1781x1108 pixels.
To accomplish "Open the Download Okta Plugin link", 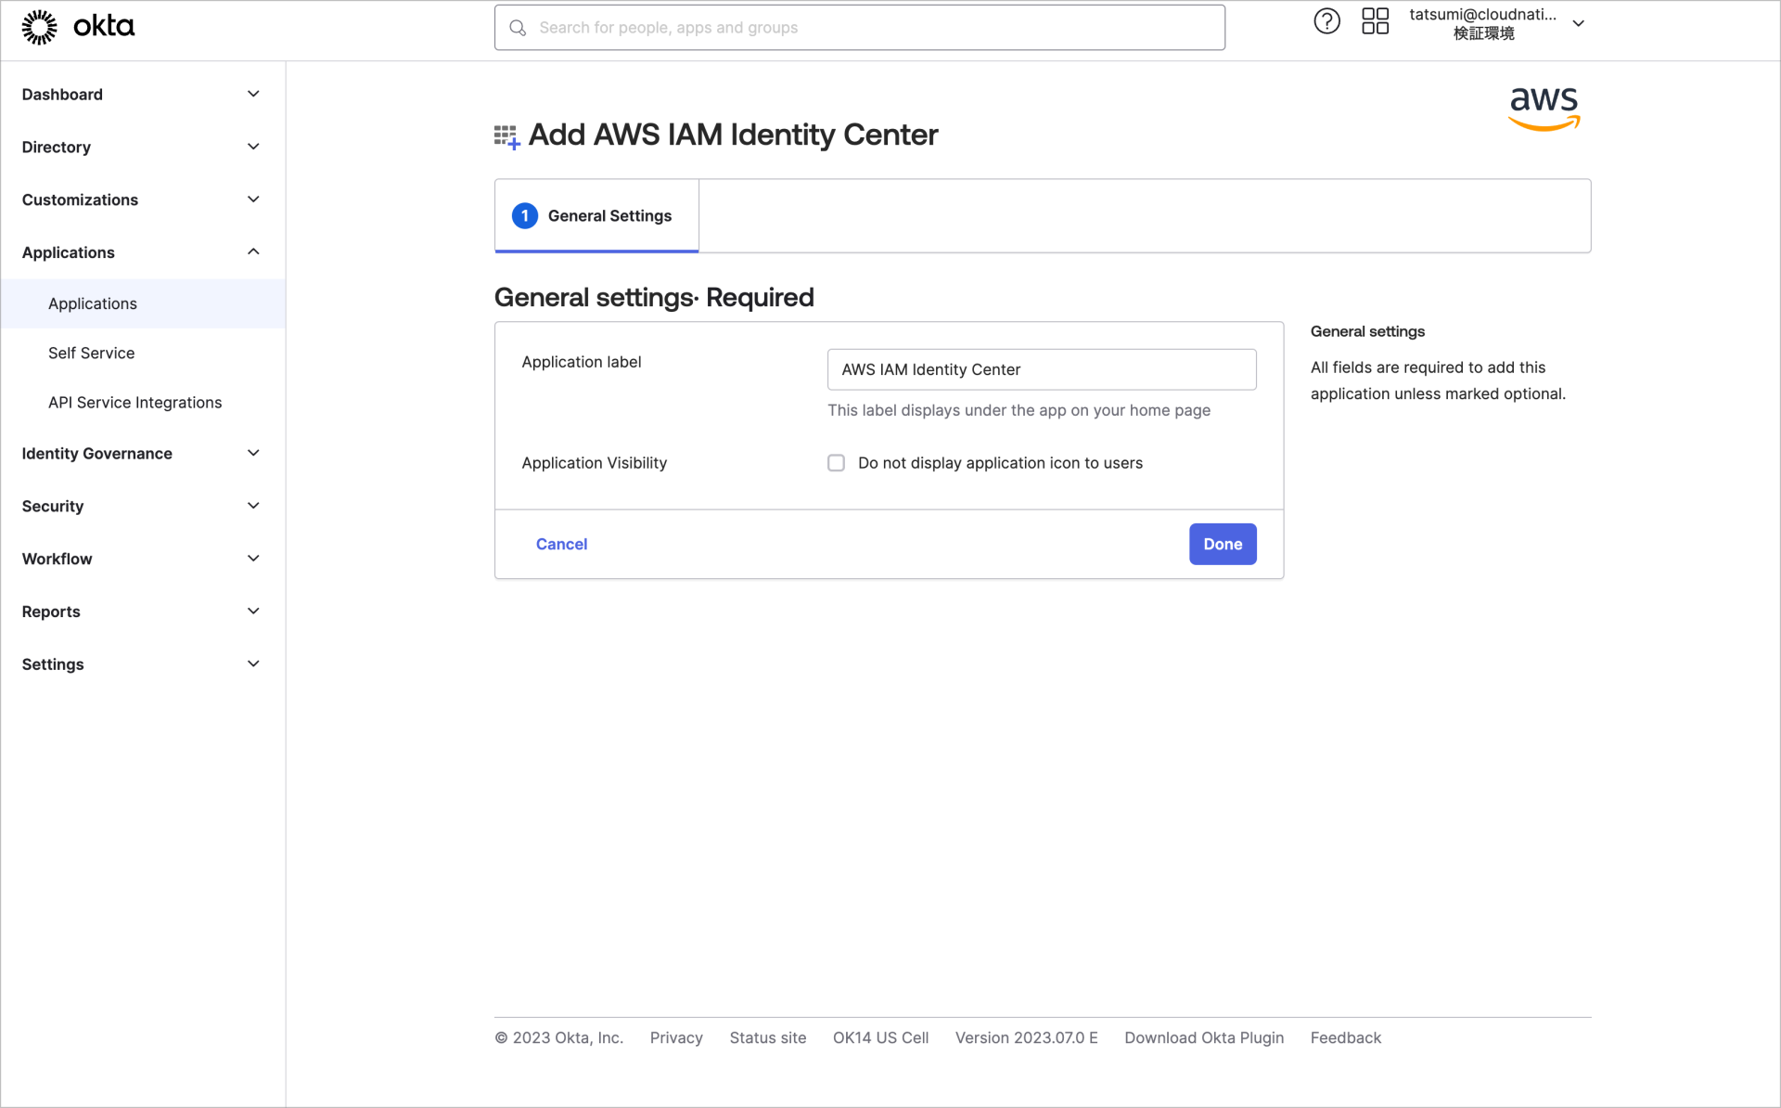I will (1203, 1037).
